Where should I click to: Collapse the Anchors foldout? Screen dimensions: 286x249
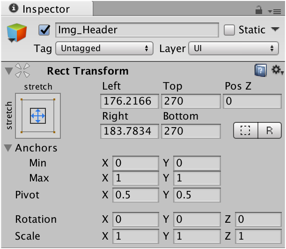[8, 148]
